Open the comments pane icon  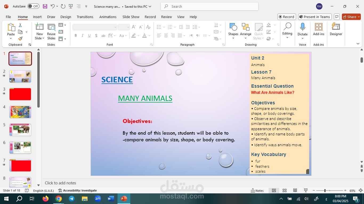337,17
